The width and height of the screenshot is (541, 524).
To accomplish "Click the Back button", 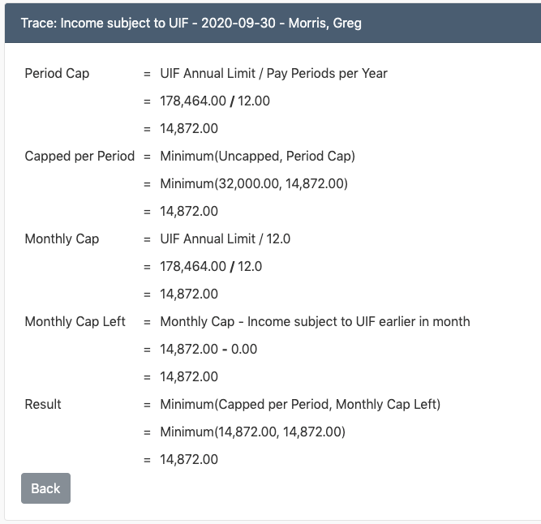I will (x=45, y=488).
